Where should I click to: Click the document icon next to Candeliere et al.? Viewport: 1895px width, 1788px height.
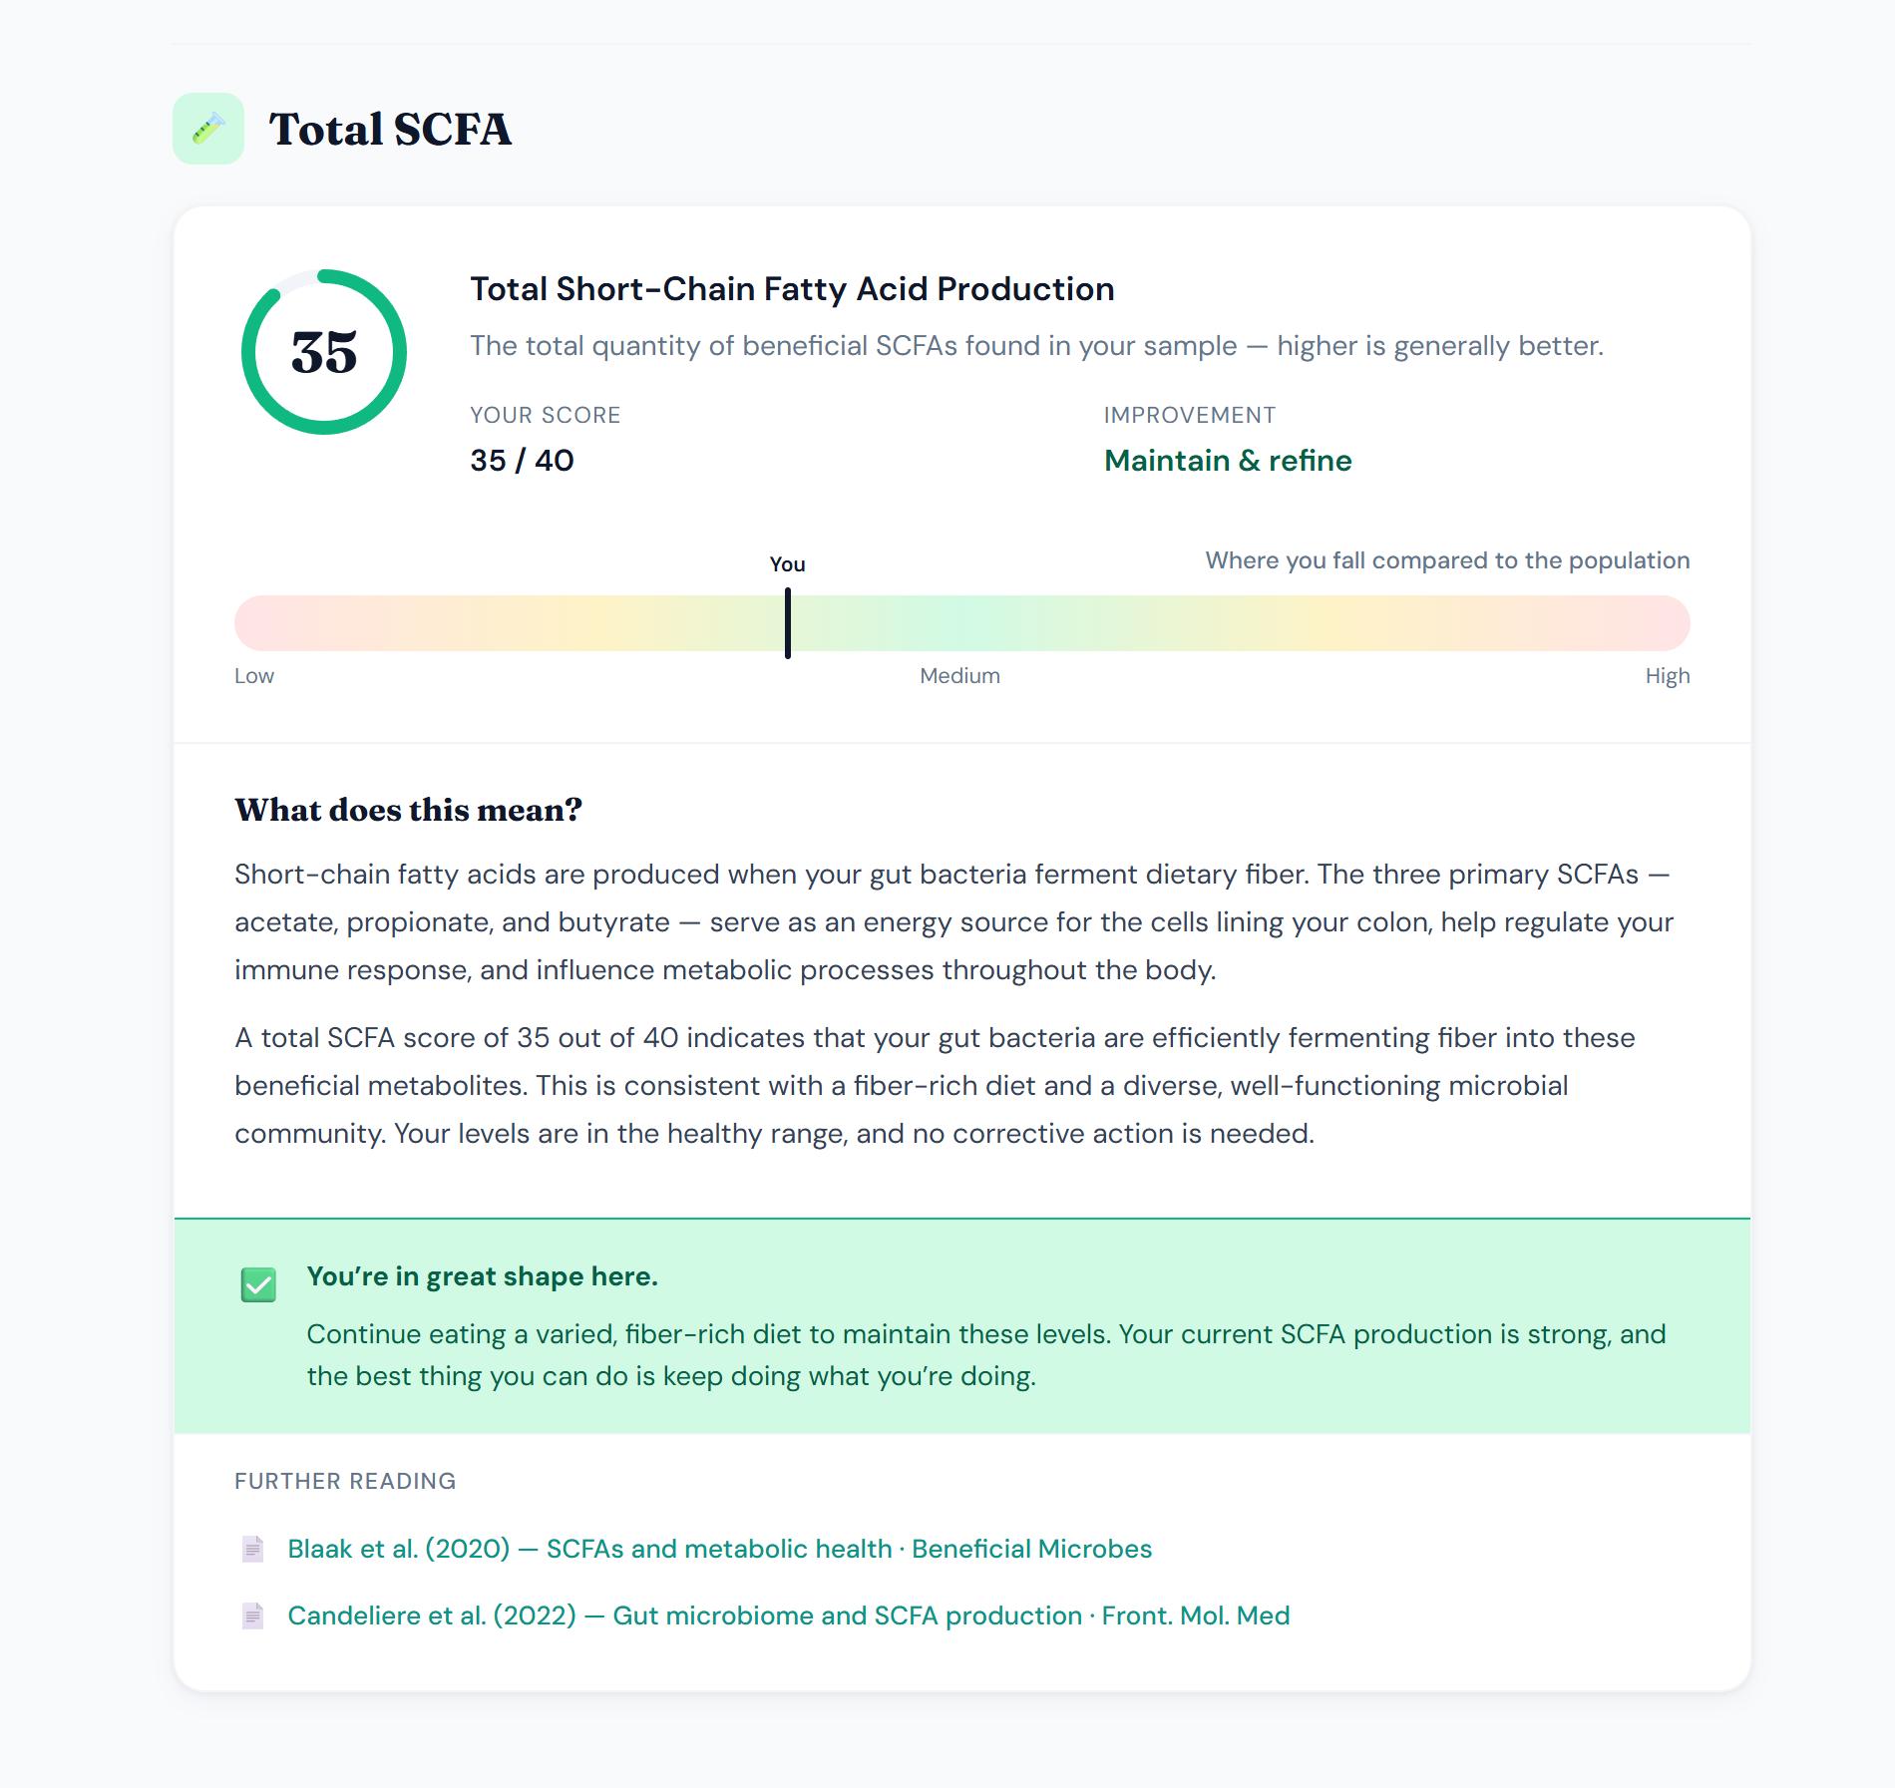point(253,1615)
